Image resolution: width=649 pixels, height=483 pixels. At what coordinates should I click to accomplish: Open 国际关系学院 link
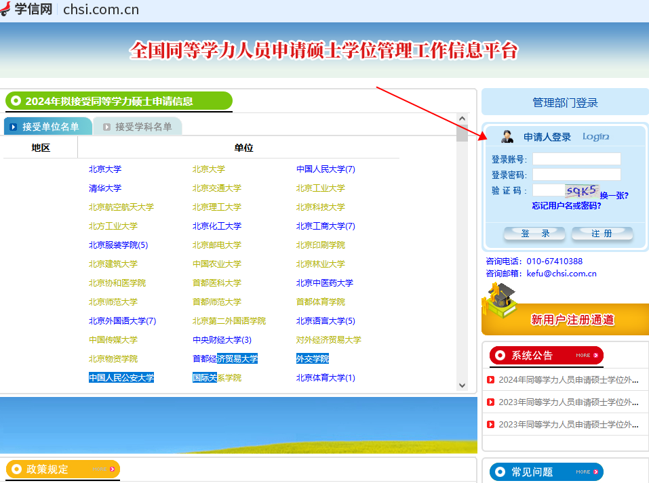click(x=217, y=377)
